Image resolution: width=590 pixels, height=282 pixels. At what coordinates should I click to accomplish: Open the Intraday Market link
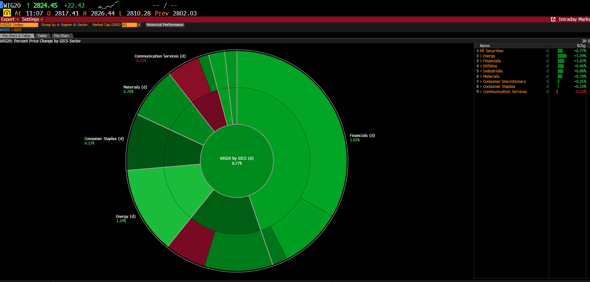[574, 19]
